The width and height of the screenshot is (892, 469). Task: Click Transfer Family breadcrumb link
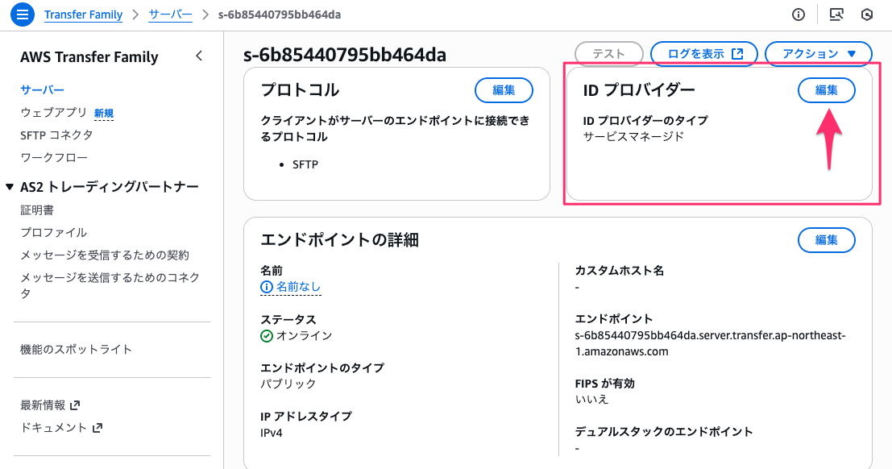(84, 15)
